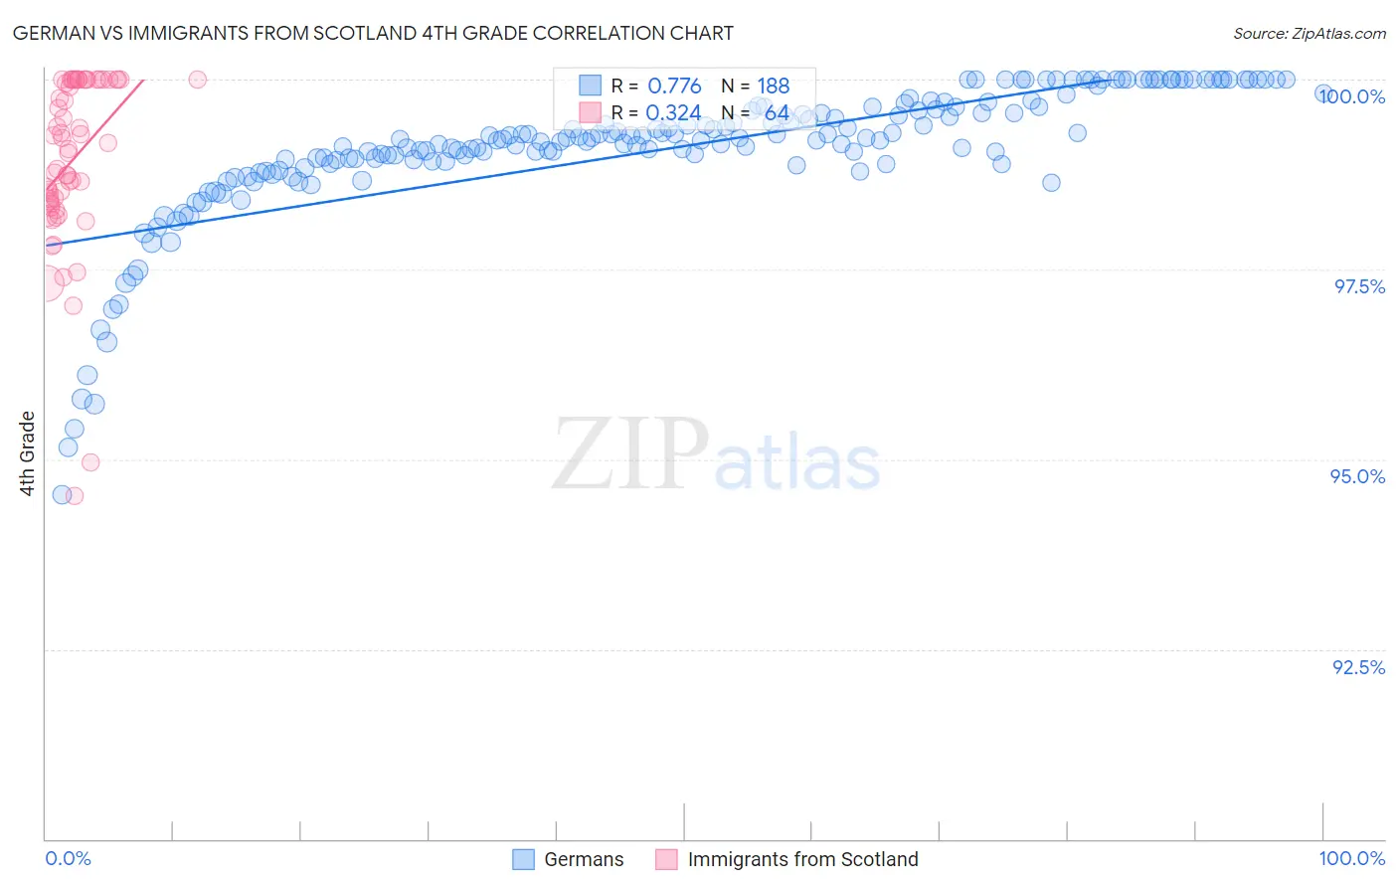Toggle the Germans series legend label
1398x887 pixels.
584,860
